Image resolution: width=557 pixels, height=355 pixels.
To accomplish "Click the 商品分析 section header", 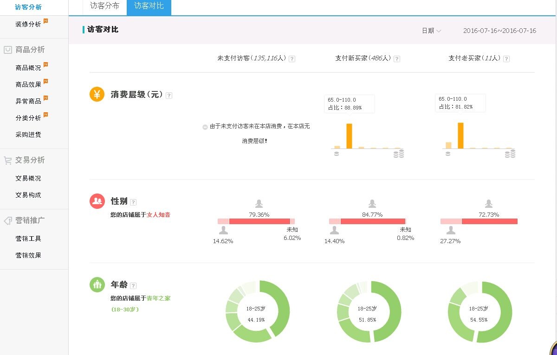I will click(30, 50).
